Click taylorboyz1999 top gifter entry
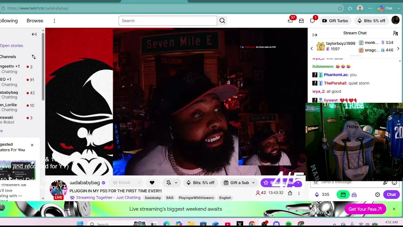403x227 pixels. pyautogui.click(x=336, y=46)
